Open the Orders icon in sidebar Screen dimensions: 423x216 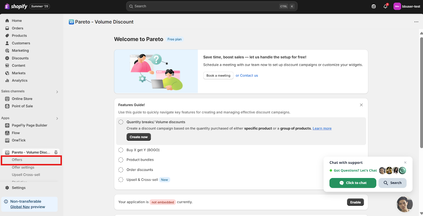pyautogui.click(x=7, y=28)
